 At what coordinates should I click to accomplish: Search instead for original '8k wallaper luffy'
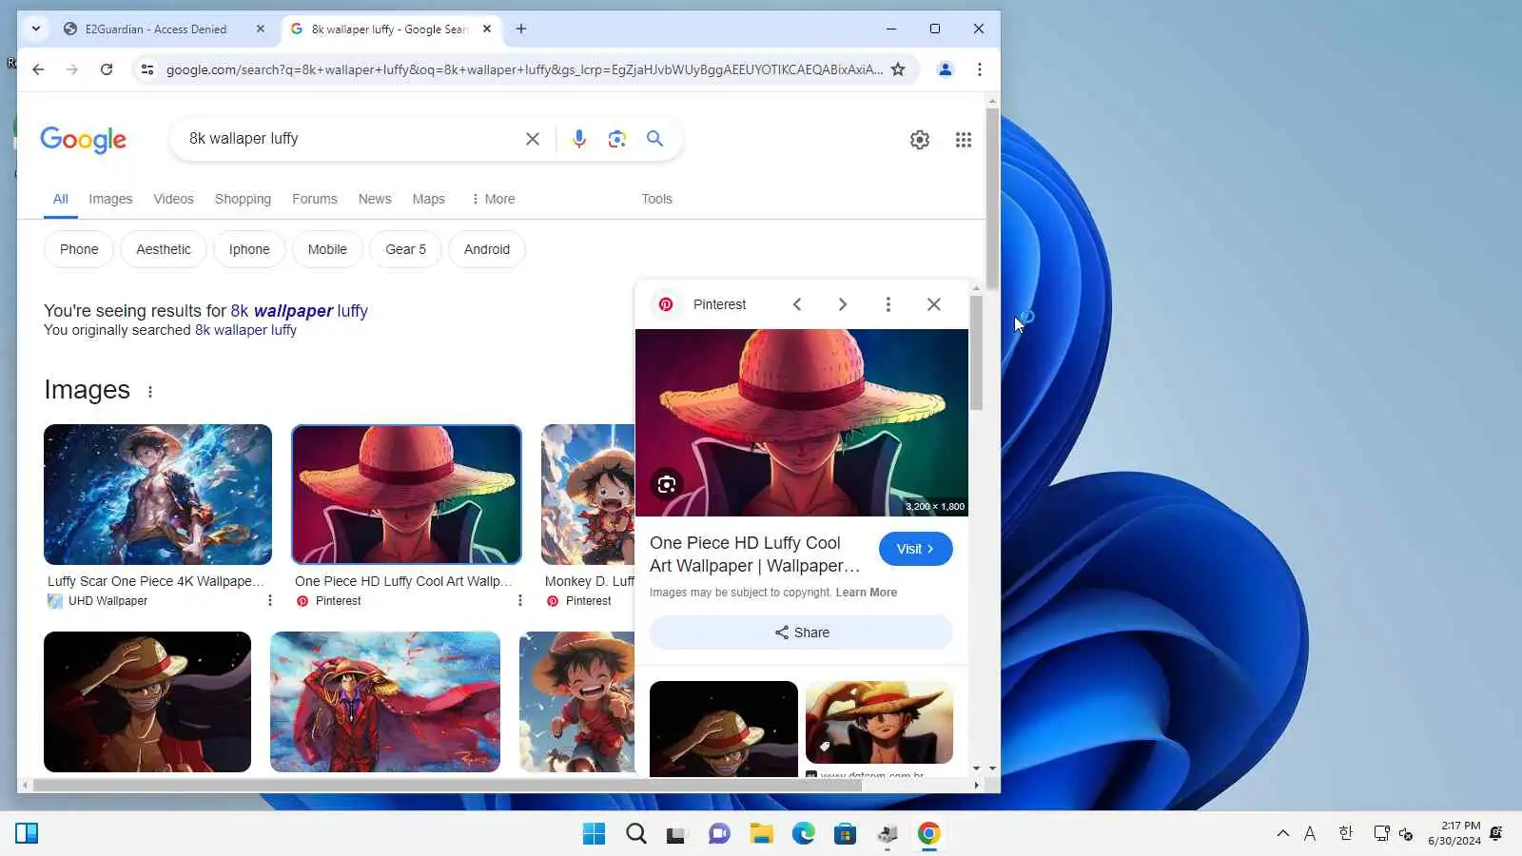(x=245, y=330)
